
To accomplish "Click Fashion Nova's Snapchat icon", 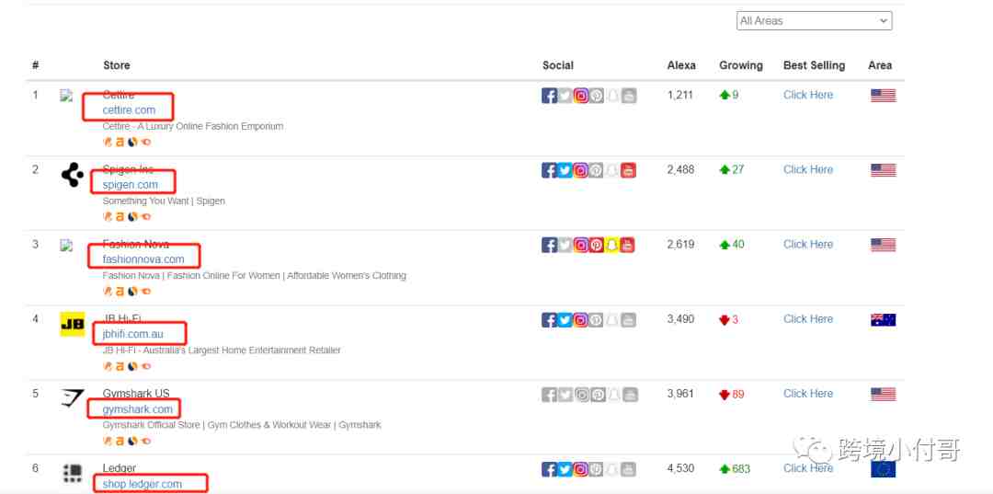I will (612, 245).
